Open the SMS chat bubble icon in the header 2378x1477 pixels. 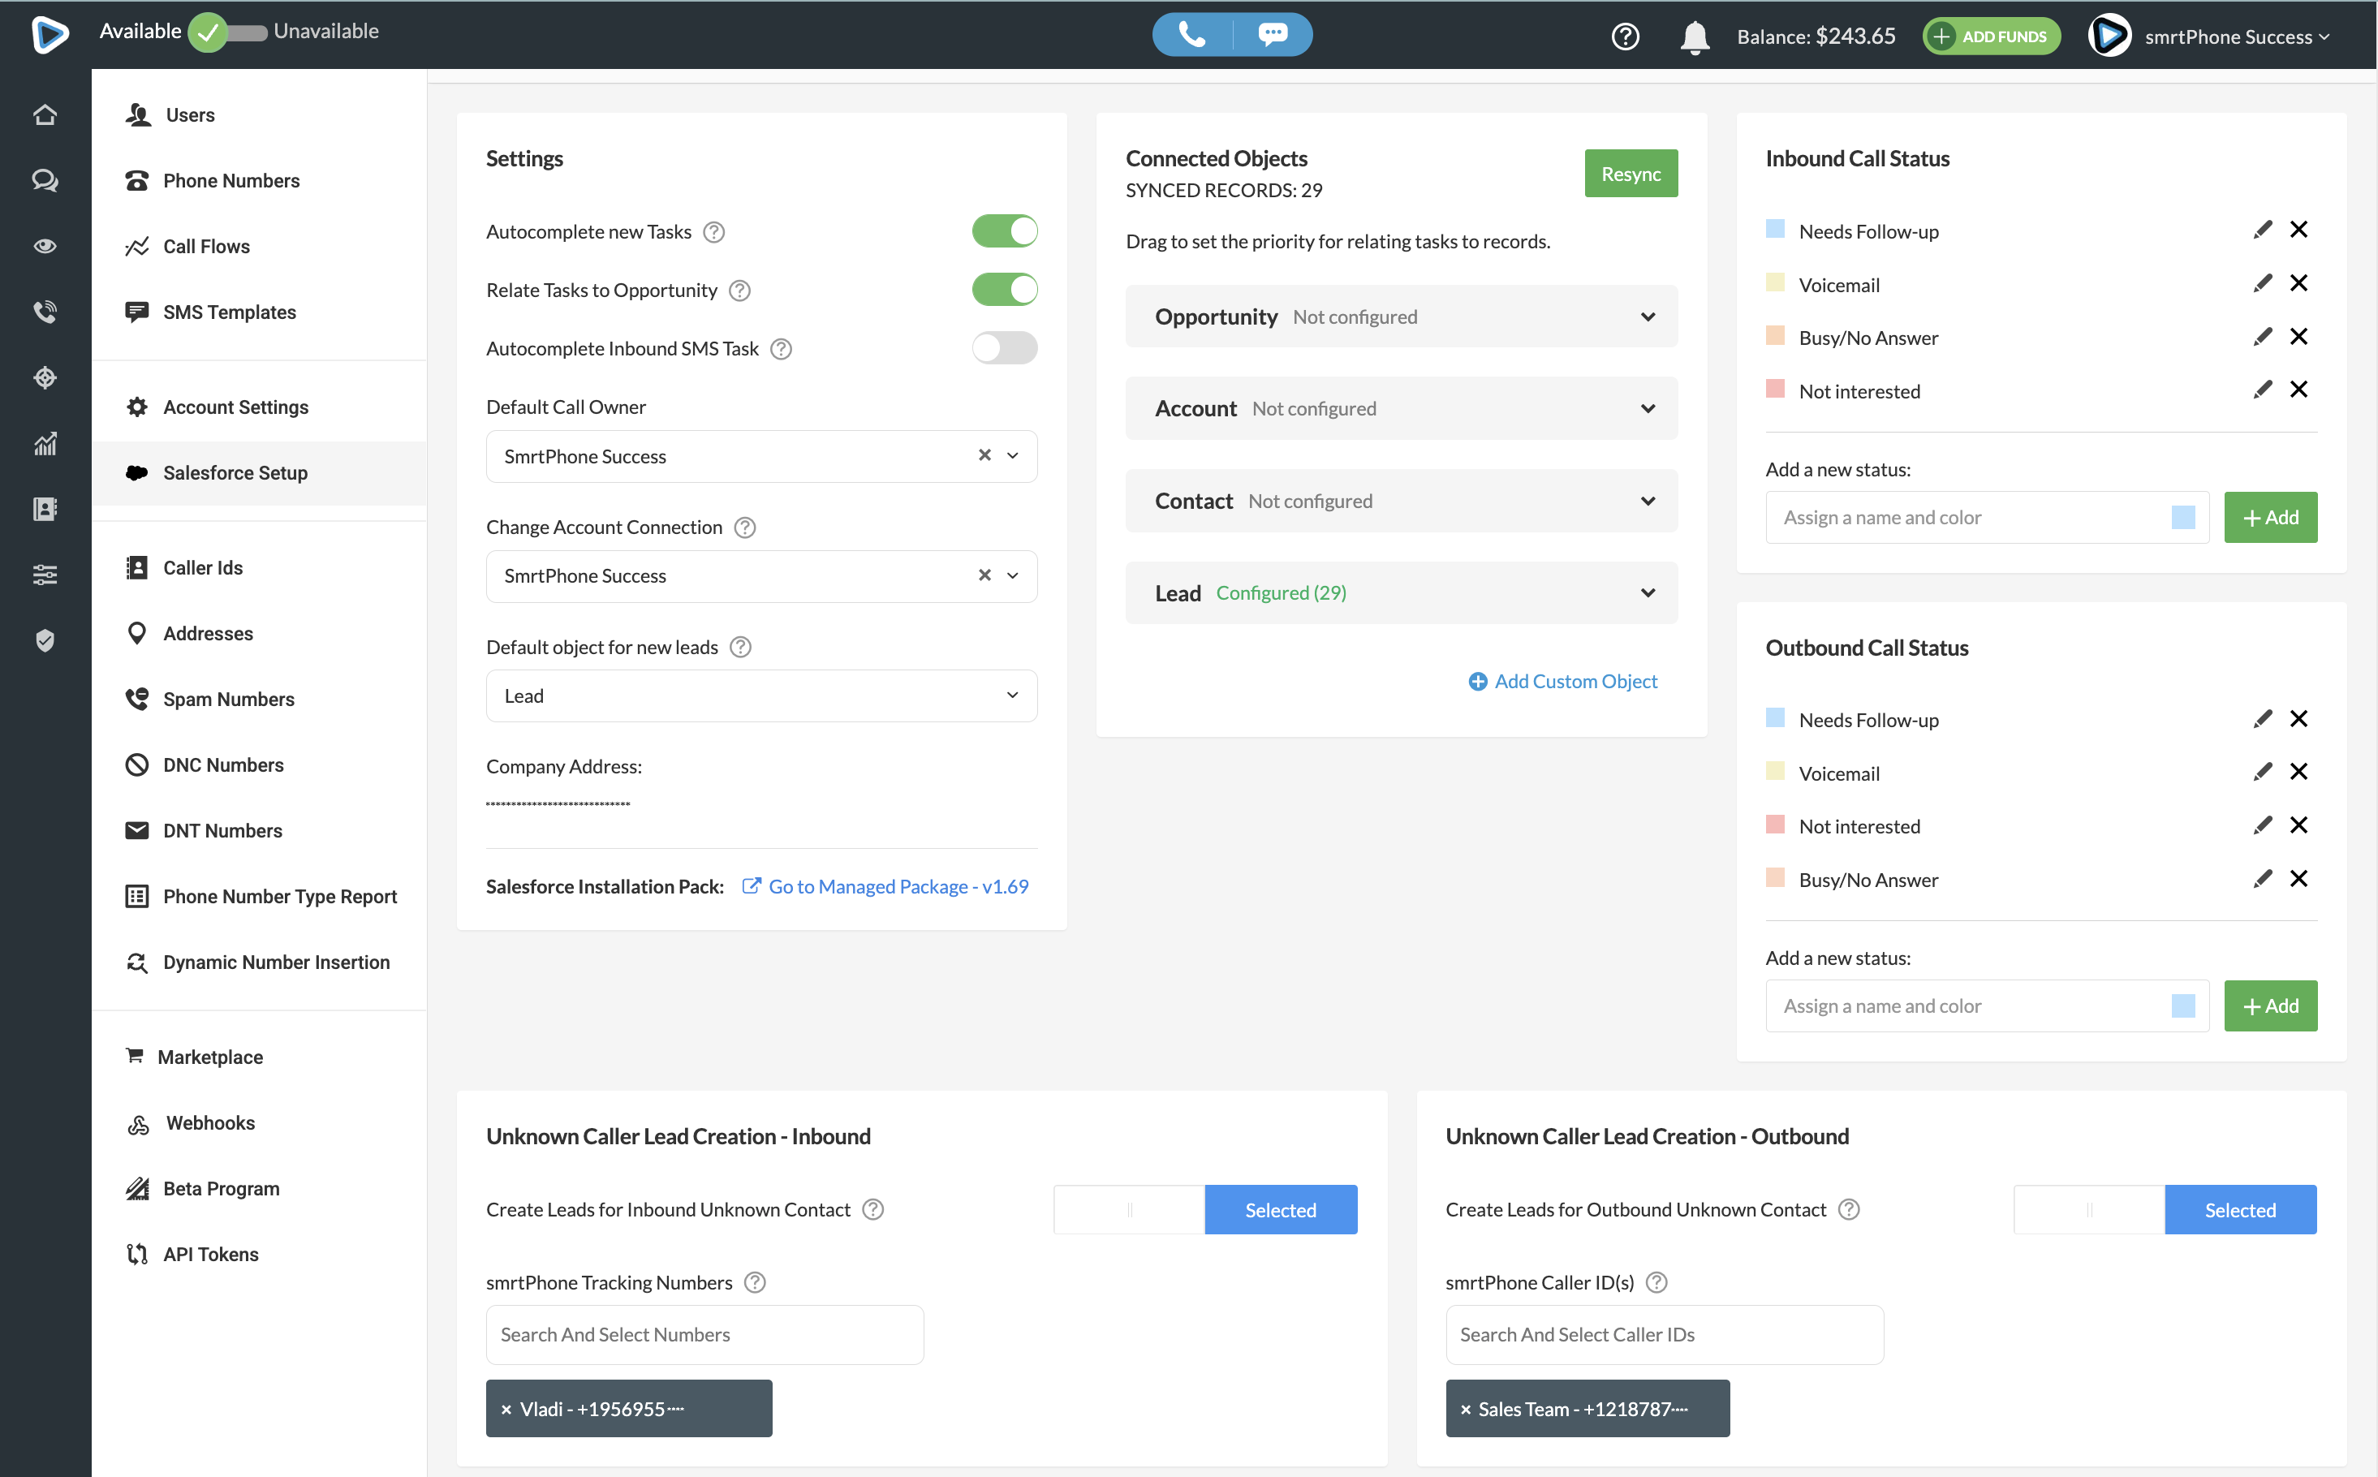click(1272, 35)
